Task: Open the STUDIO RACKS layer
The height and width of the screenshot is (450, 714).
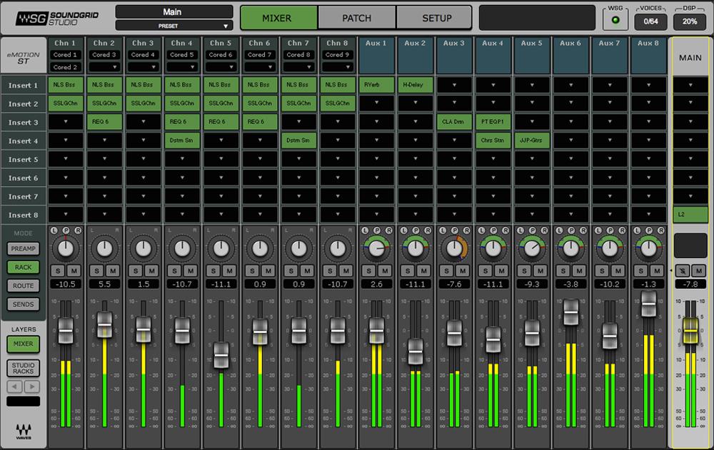Action: (x=24, y=368)
